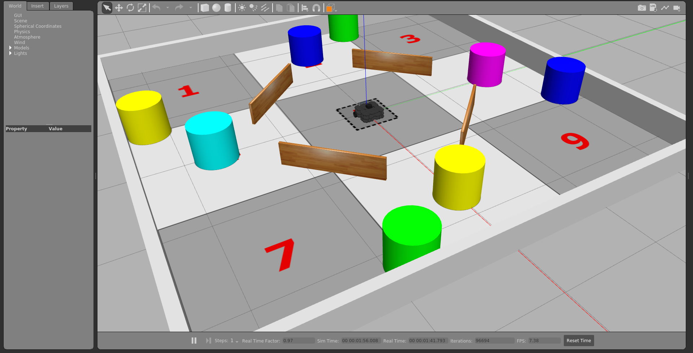Click the copy icon

click(279, 8)
